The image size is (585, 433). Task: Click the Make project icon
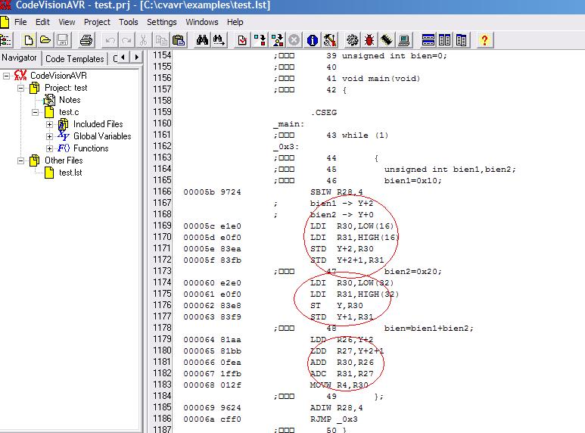pos(277,40)
